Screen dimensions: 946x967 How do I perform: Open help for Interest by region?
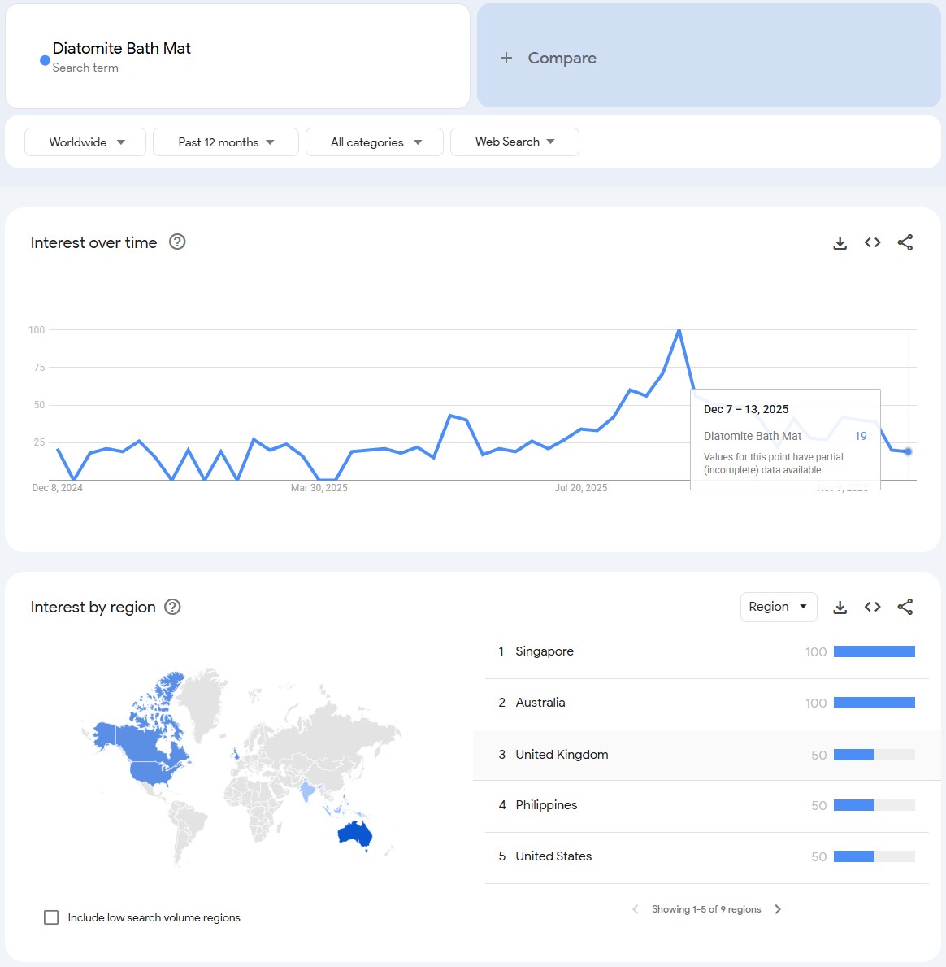click(172, 607)
